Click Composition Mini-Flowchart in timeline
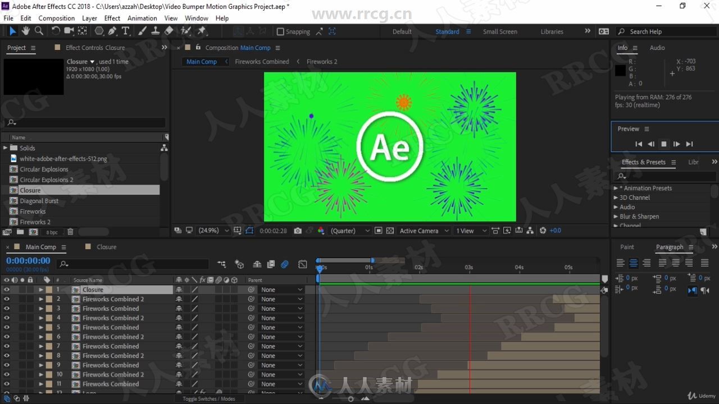 coord(222,264)
